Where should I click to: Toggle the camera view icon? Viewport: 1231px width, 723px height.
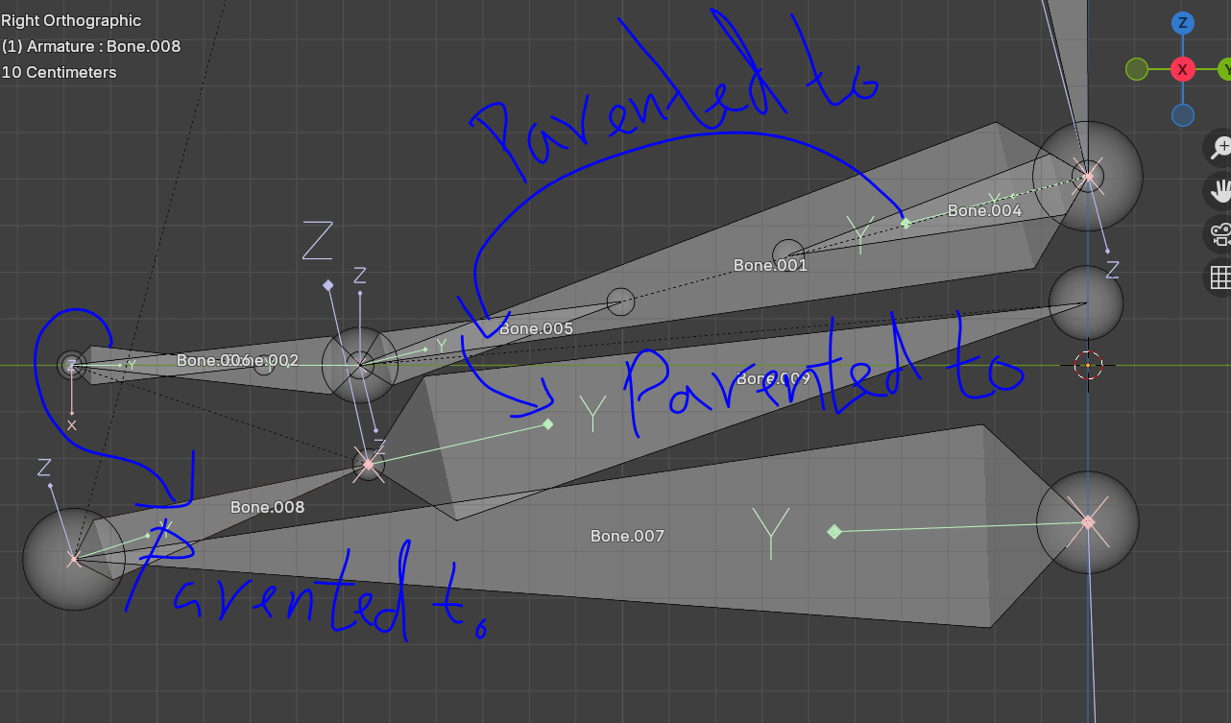click(1220, 234)
